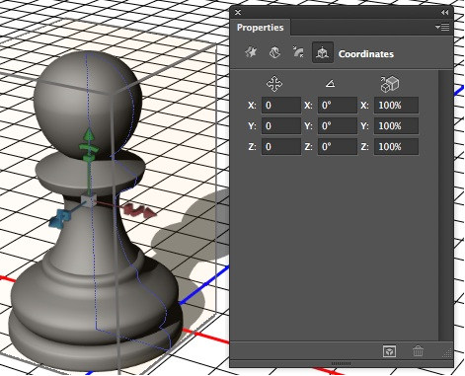Image resolution: width=465 pixels, height=376 pixels.
Task: Select the Coordinates properties icon
Action: click(x=323, y=52)
